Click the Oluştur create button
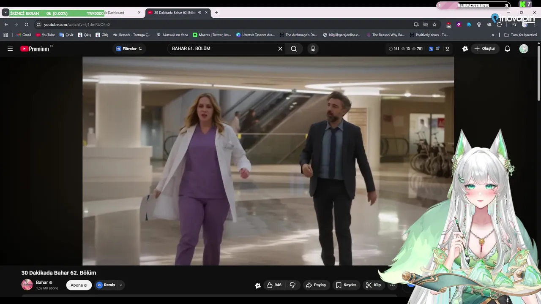541x304 pixels. point(485,49)
